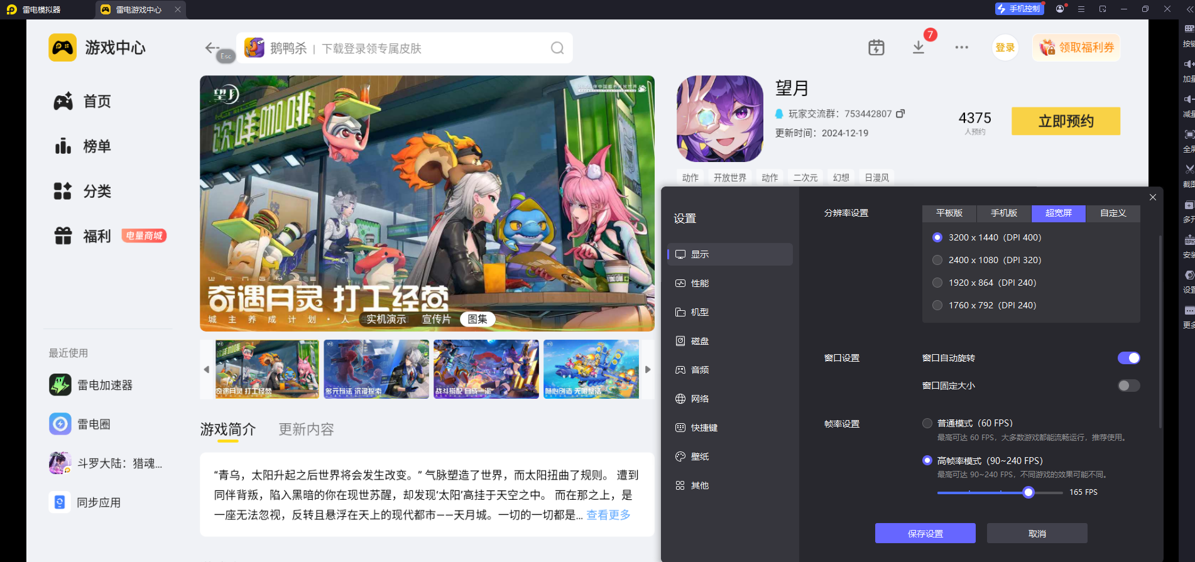Select 1760 x 792 resolution
The width and height of the screenshot is (1195, 562).
937,305
